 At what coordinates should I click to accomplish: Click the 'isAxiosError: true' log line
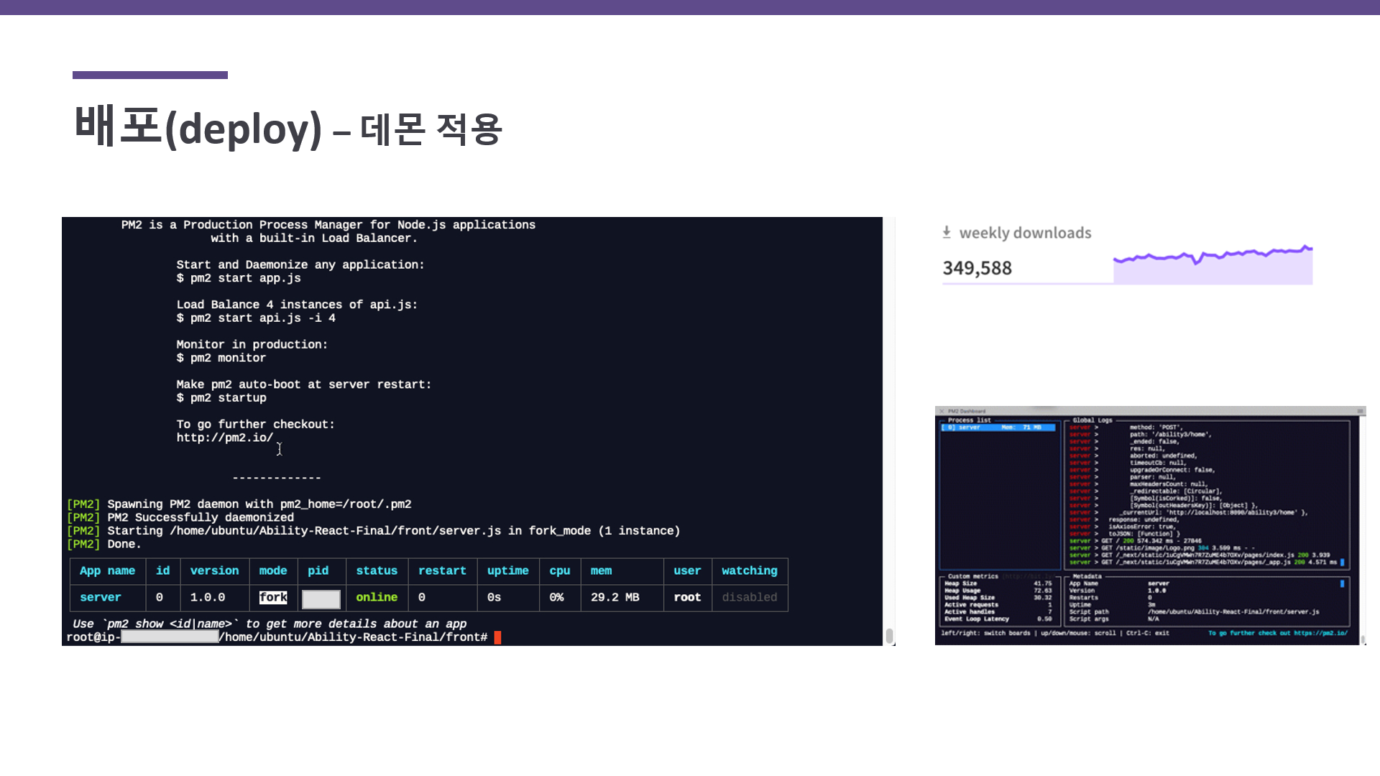1121,527
